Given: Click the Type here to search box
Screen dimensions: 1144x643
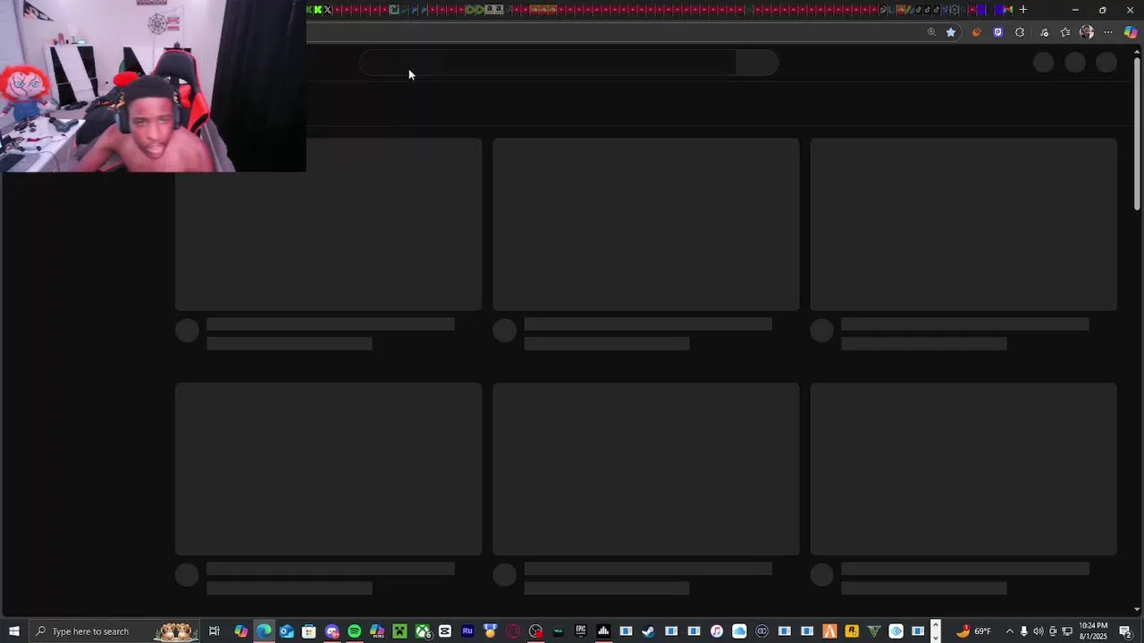Looking at the screenshot, I should pos(116,631).
